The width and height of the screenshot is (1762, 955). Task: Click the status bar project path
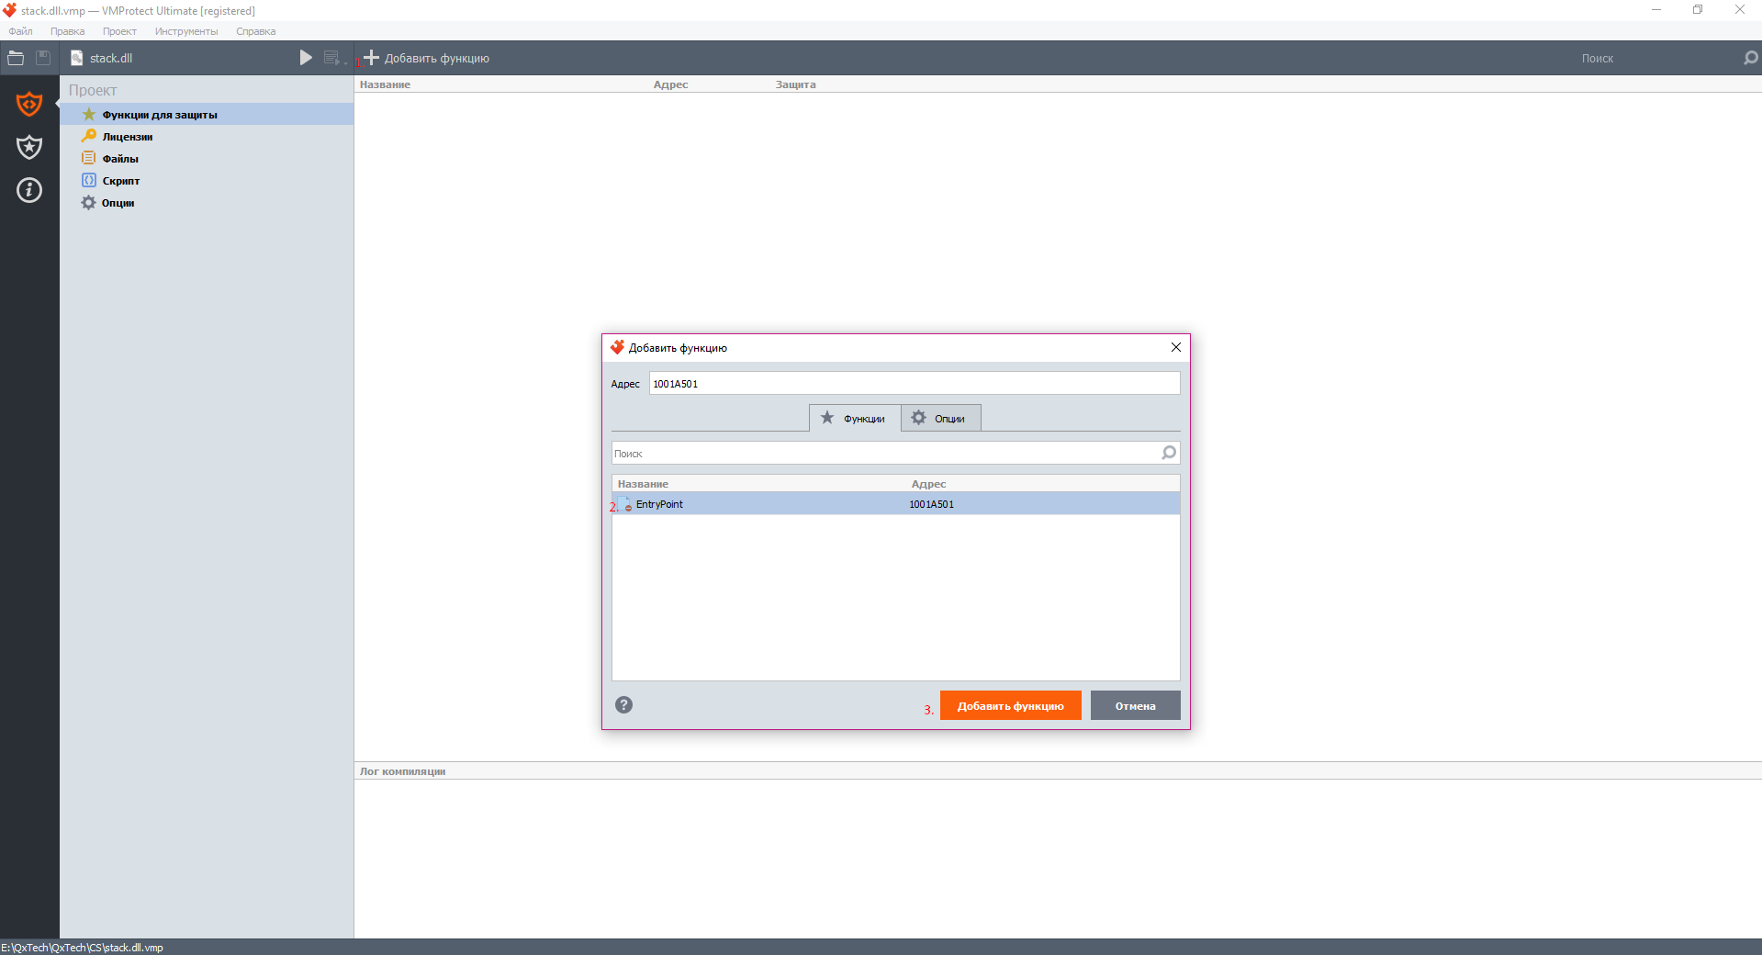click(83, 948)
